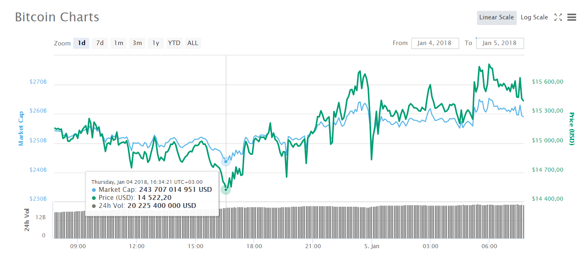Switch to Linear Scale
The height and width of the screenshot is (259, 585).
pyautogui.click(x=496, y=17)
